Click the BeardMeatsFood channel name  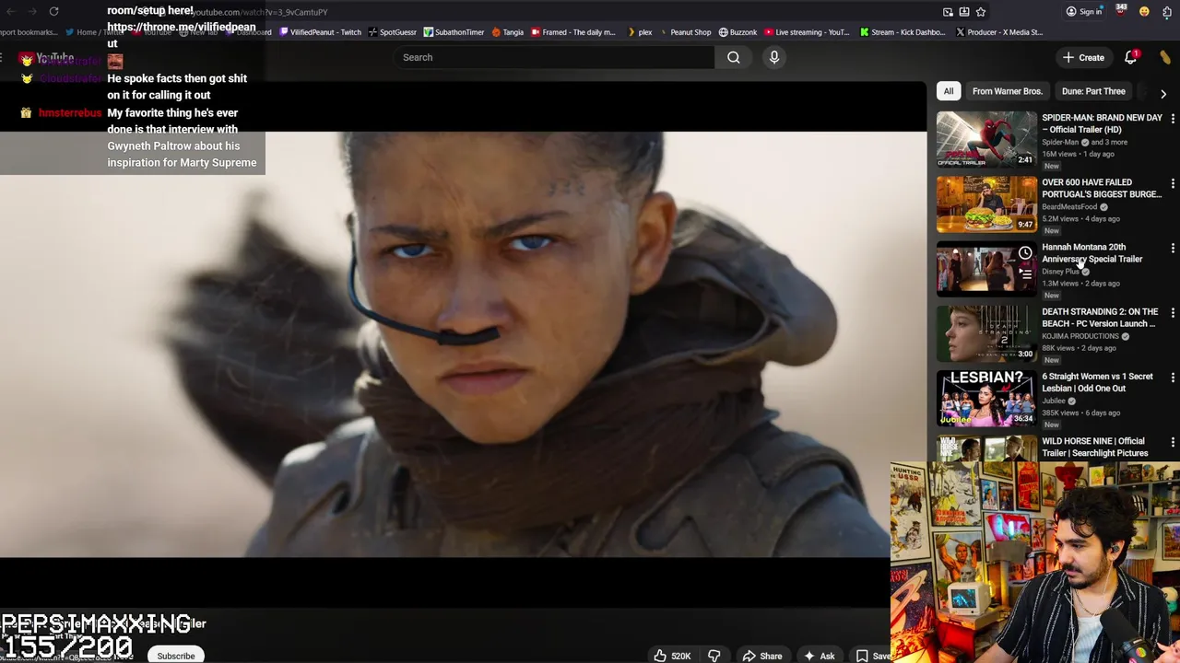(x=1069, y=207)
